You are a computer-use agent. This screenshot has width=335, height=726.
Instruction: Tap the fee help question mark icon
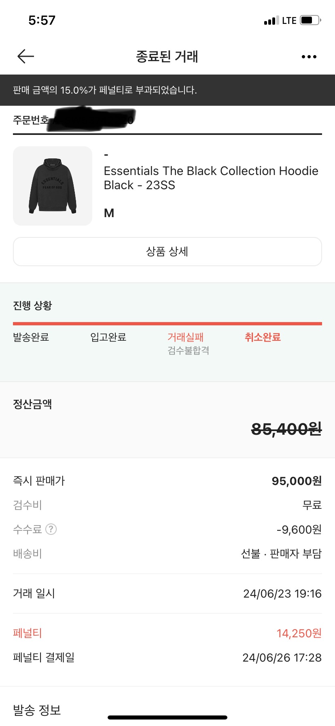(x=51, y=529)
